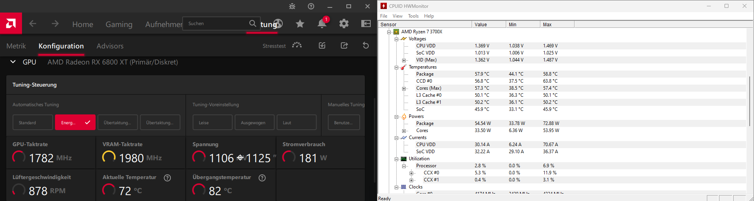
Task: Start the Stresstest gauge icon
Action: click(x=297, y=45)
